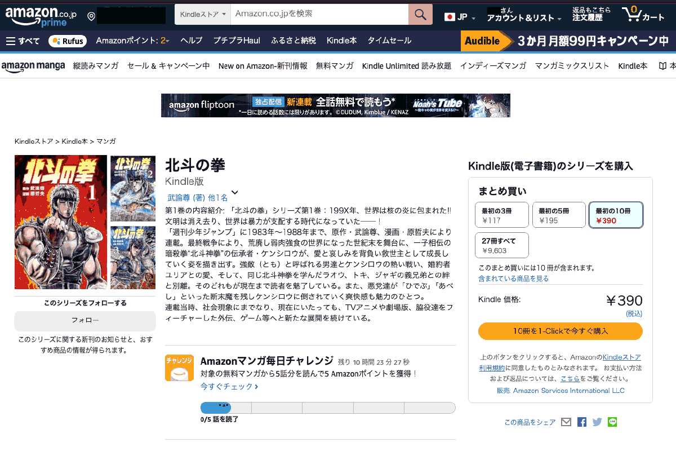Click the (税込) tax note link
The width and height of the screenshot is (676, 451).
tap(634, 313)
